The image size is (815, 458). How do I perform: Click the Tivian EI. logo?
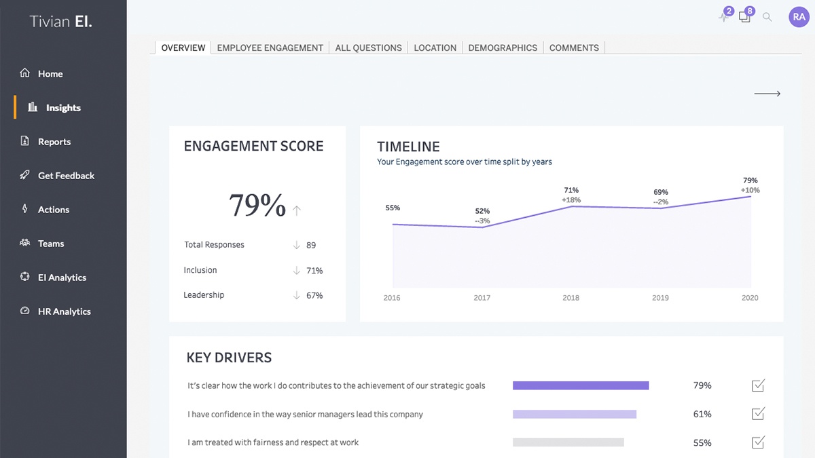click(61, 21)
